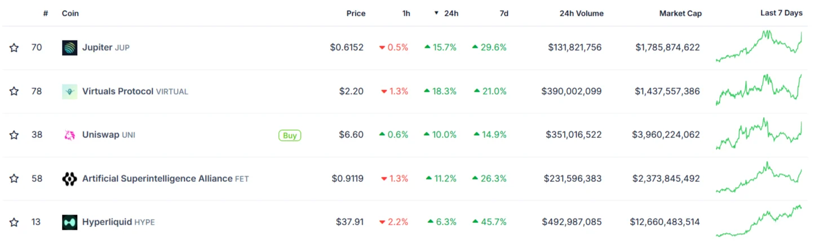Open Jupiter's 7-day sparkline chart
The height and width of the screenshot is (241, 819).
[x=759, y=46]
